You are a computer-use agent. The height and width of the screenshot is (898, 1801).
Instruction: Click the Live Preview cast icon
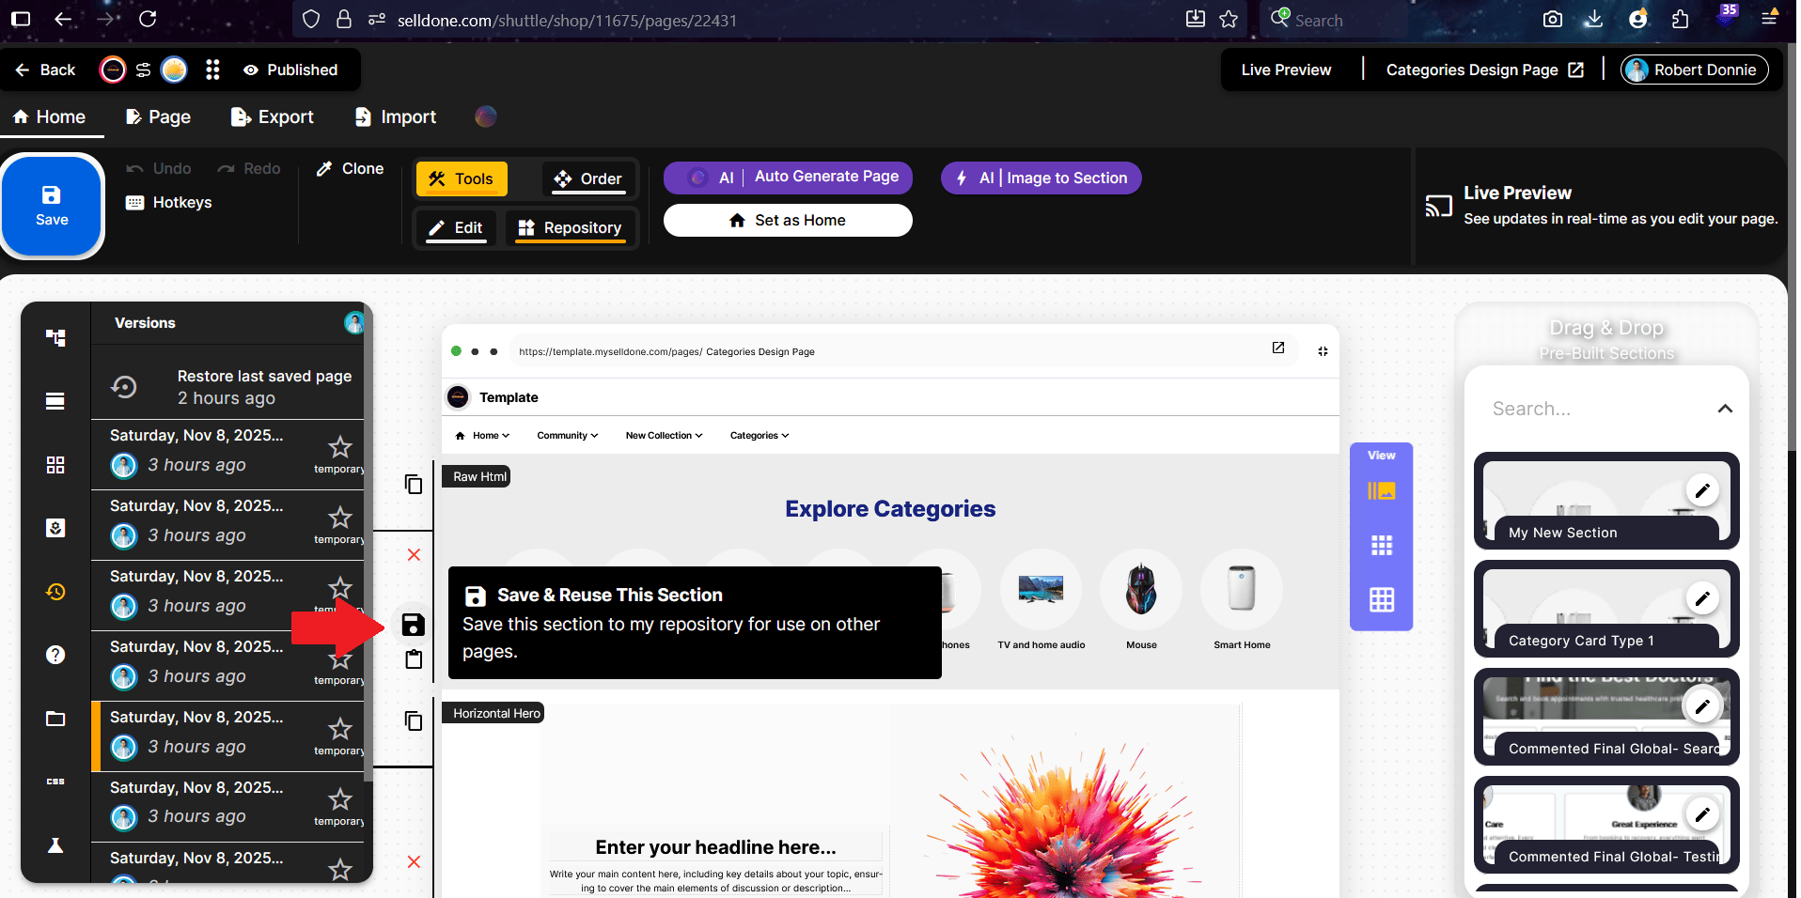point(1438,206)
